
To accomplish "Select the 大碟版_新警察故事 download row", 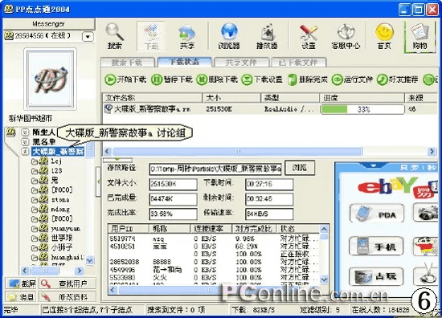I will (270, 109).
